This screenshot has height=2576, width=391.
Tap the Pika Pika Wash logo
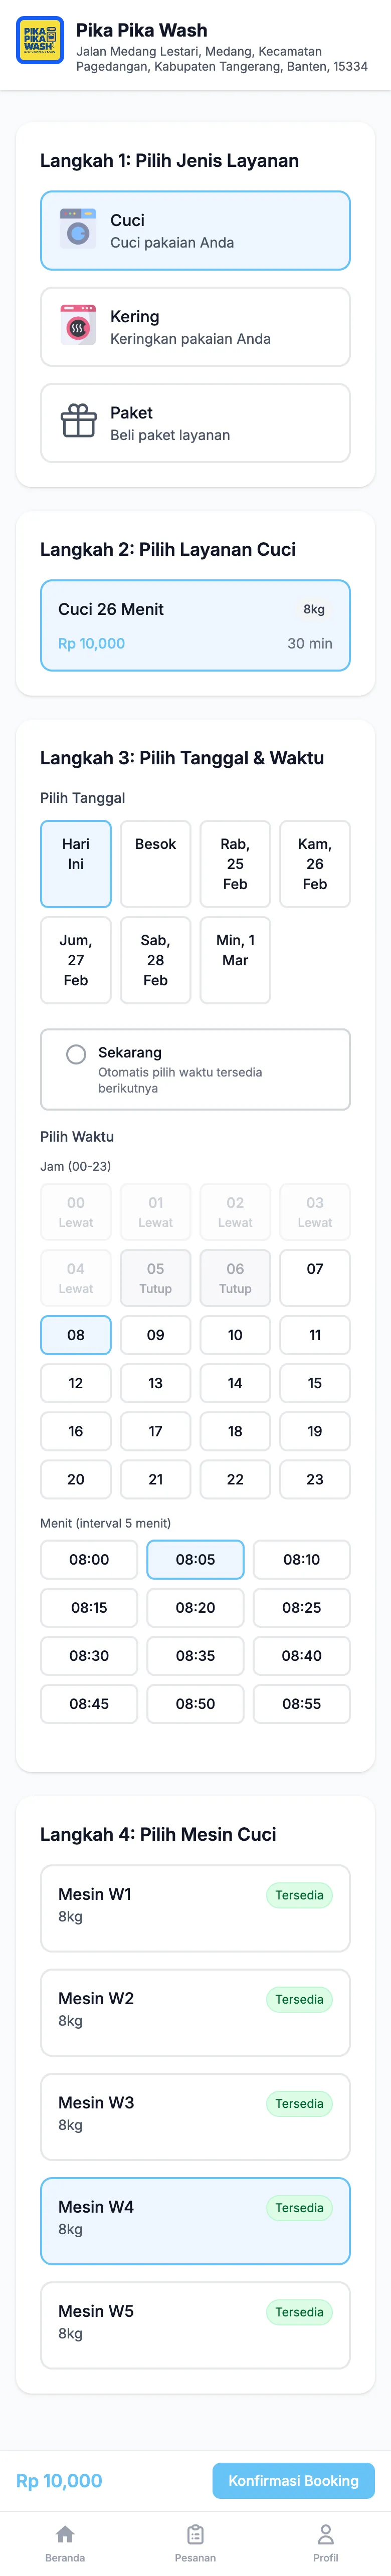click(x=40, y=40)
